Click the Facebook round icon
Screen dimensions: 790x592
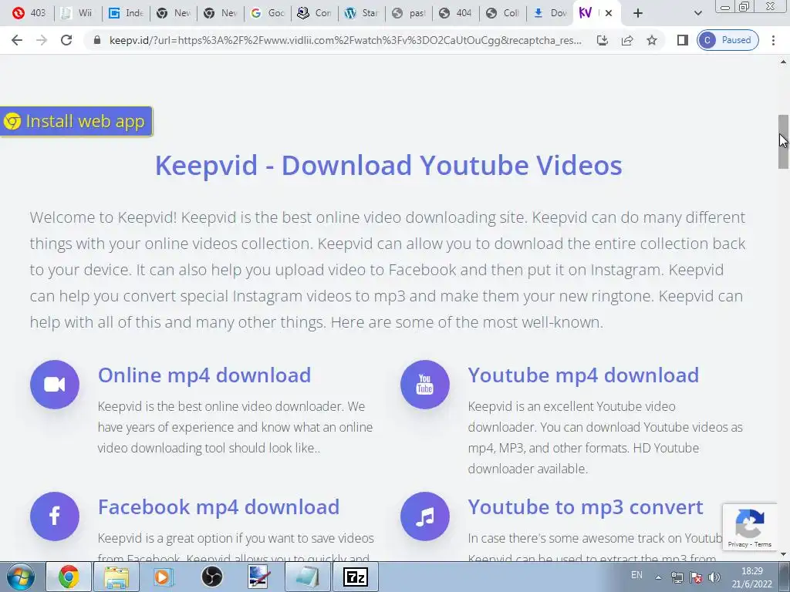click(x=55, y=516)
